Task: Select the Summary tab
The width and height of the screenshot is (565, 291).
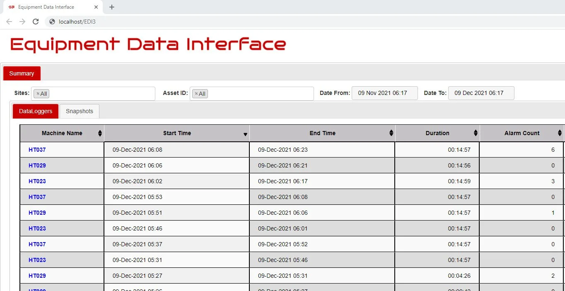Action: pyautogui.click(x=22, y=73)
